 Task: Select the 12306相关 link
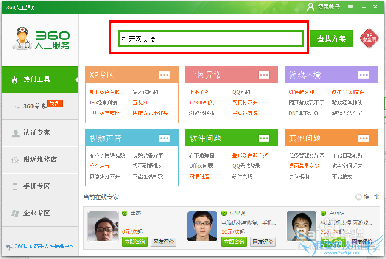(201, 102)
